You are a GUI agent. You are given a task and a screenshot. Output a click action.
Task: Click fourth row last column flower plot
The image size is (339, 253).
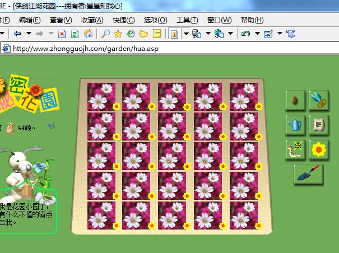244,186
